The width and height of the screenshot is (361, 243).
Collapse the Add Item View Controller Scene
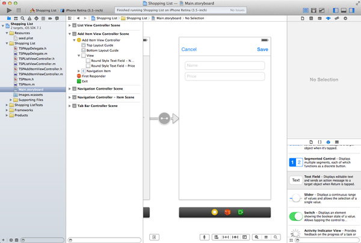70,34
